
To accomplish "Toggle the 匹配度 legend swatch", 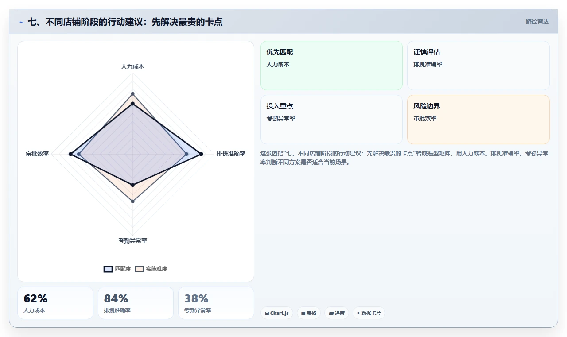I will click(x=108, y=269).
